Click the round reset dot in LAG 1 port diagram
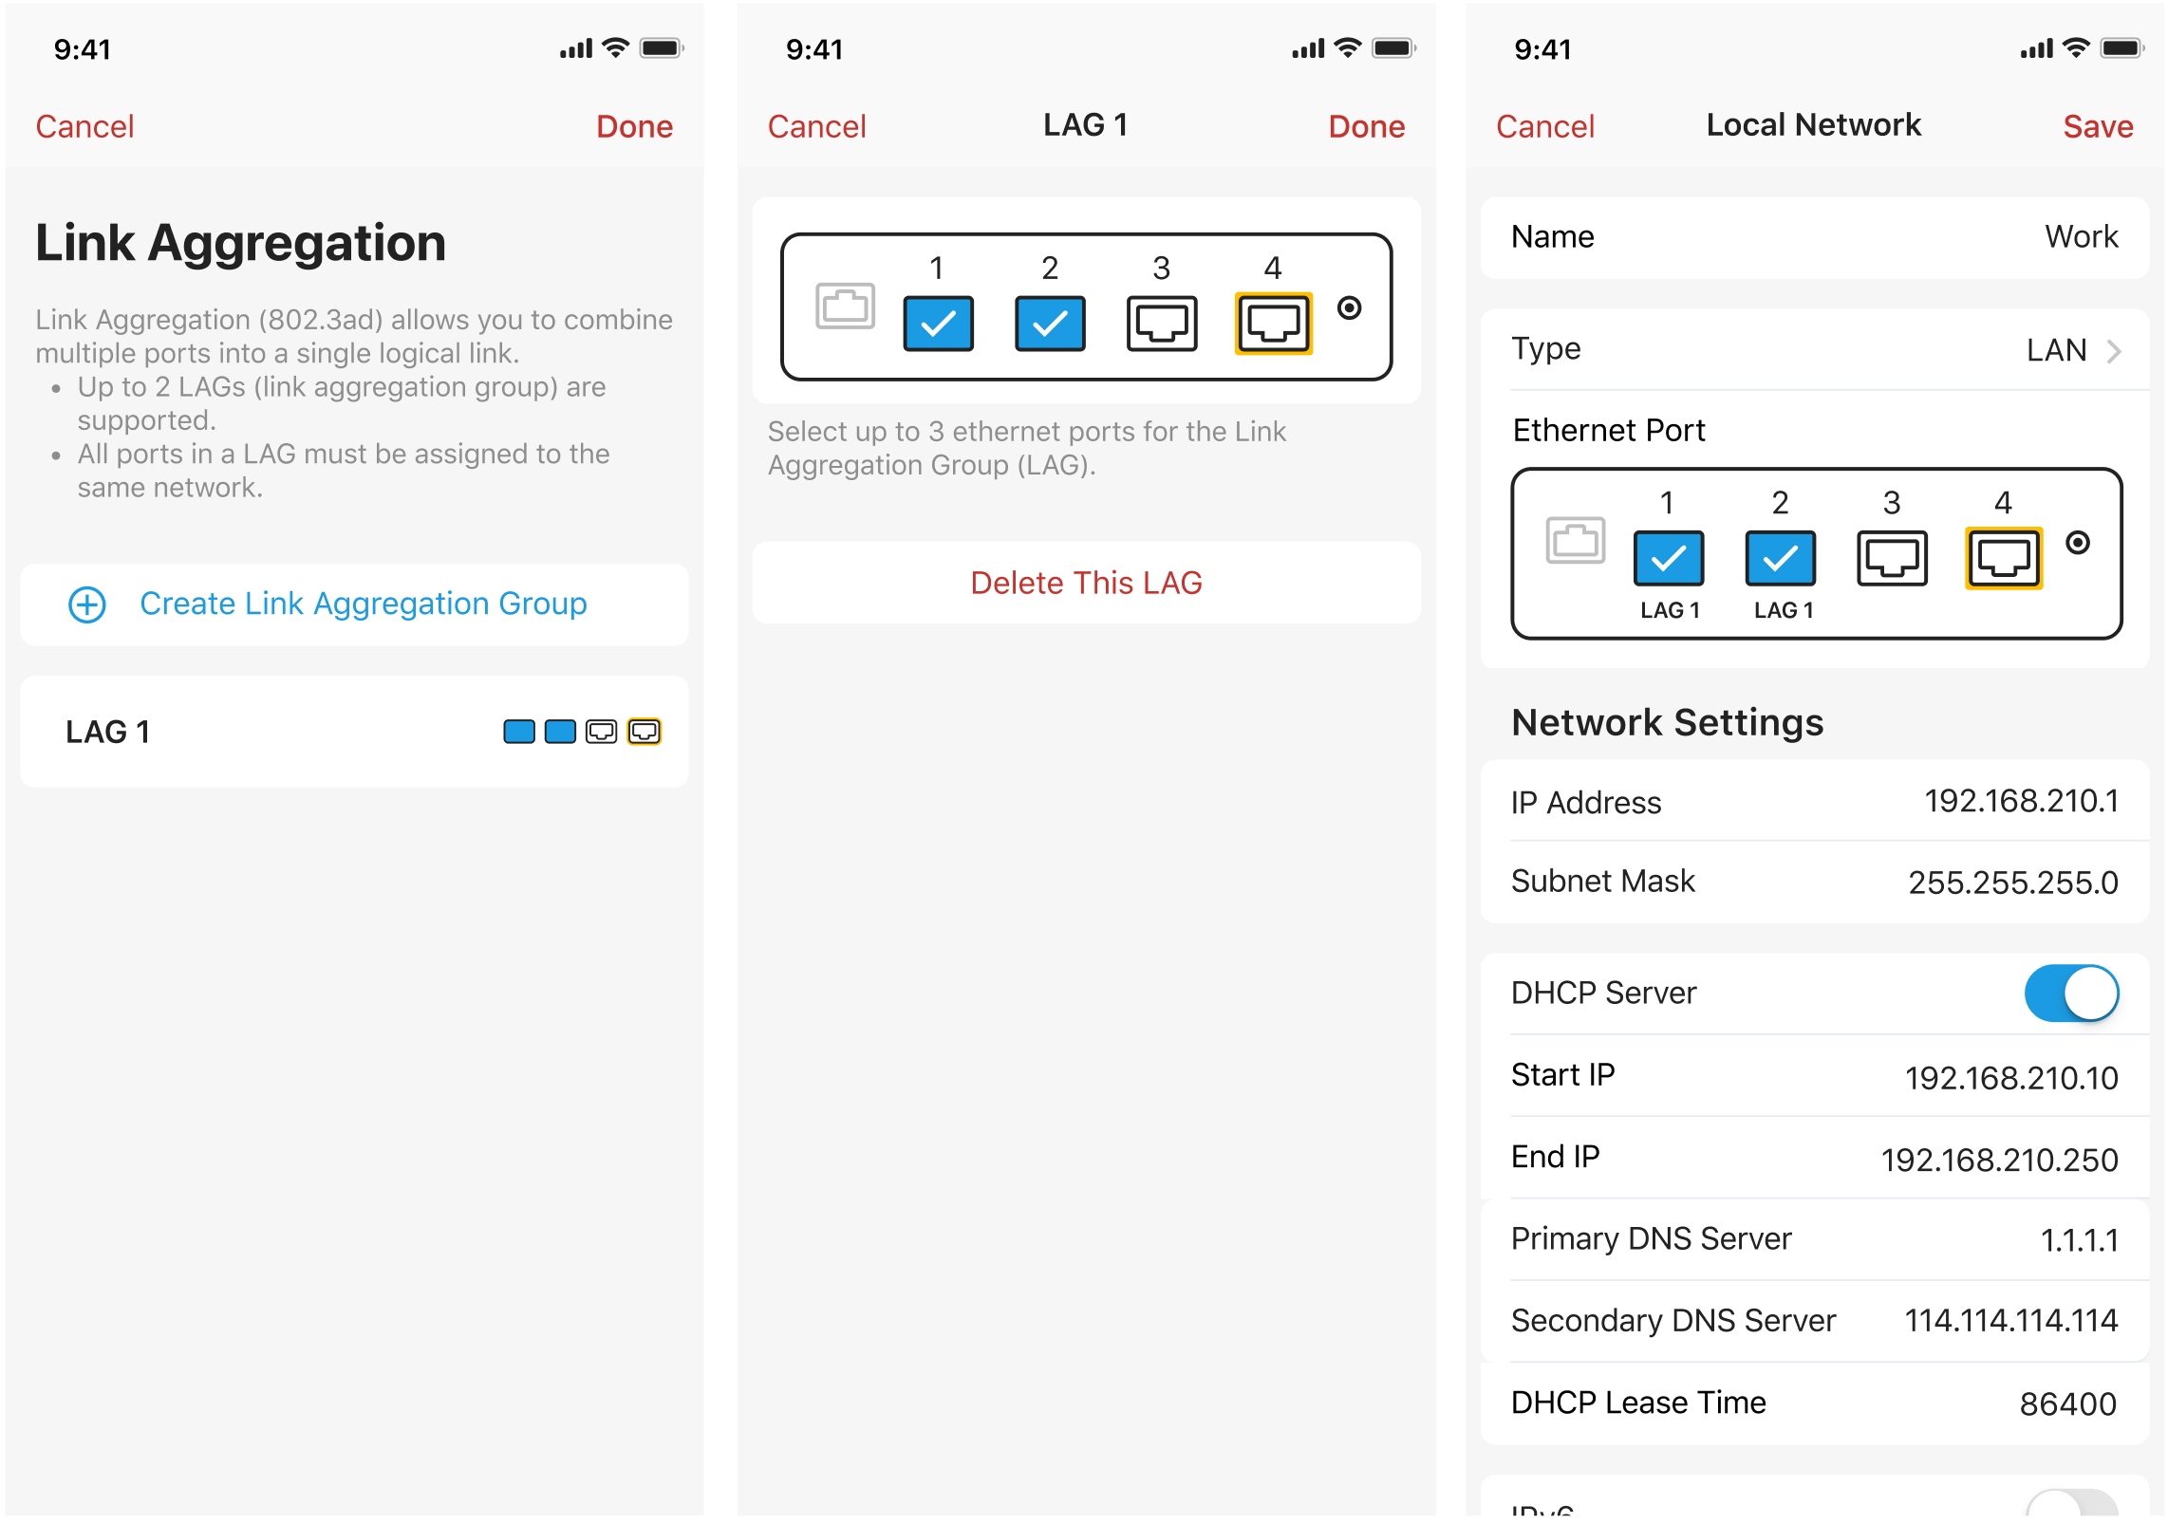2168x1524 pixels. pyautogui.click(x=1349, y=307)
